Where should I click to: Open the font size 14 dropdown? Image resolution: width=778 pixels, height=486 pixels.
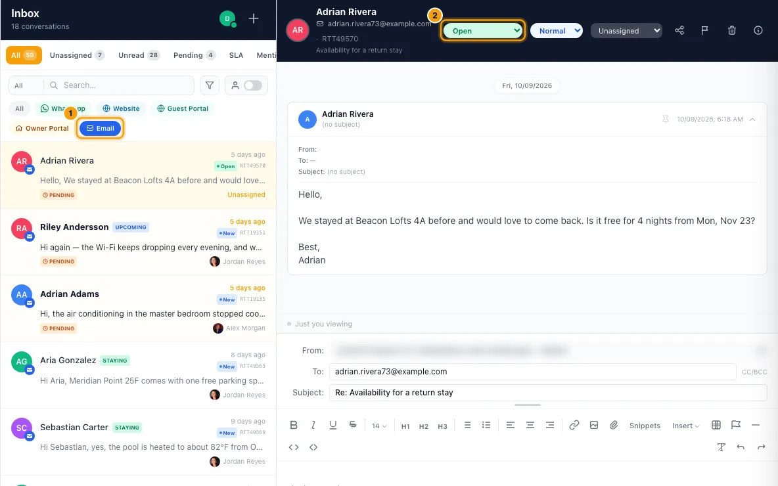[379, 426]
